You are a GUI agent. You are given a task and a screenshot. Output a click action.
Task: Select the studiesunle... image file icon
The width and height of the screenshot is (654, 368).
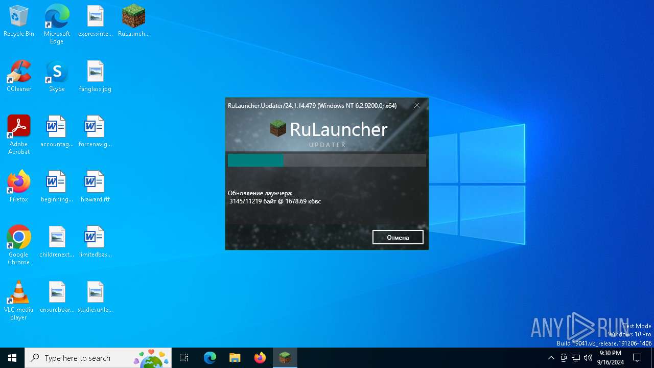pyautogui.click(x=95, y=297)
